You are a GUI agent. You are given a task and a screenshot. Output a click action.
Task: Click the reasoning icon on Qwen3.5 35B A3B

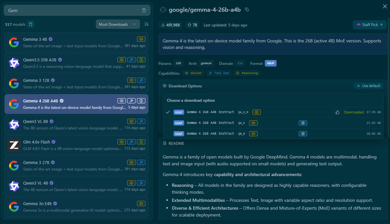(141, 60)
